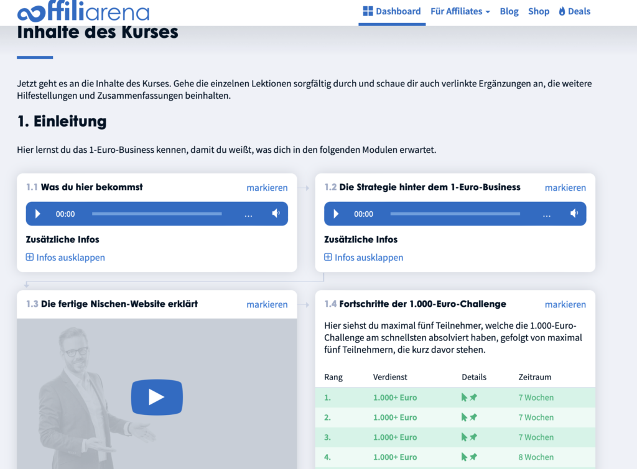The height and width of the screenshot is (469, 637).
Task: Open more options on lesson 1.1 audio
Action: pyautogui.click(x=248, y=215)
